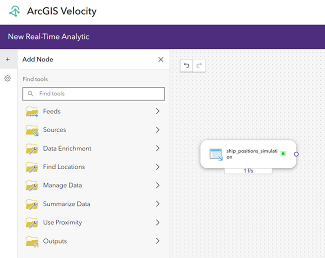Expand Find Locations with its chevron
This screenshot has width=325, height=258.
pyautogui.click(x=157, y=167)
